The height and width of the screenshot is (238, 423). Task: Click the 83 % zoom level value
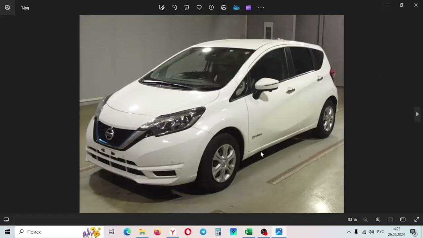coord(352,219)
